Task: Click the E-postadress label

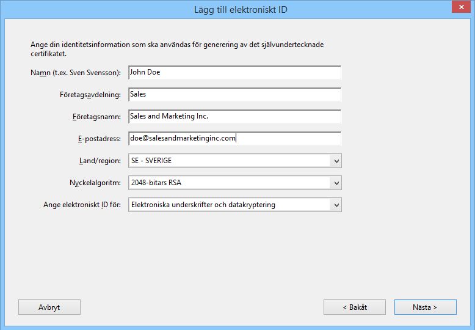Action: tap(100, 139)
